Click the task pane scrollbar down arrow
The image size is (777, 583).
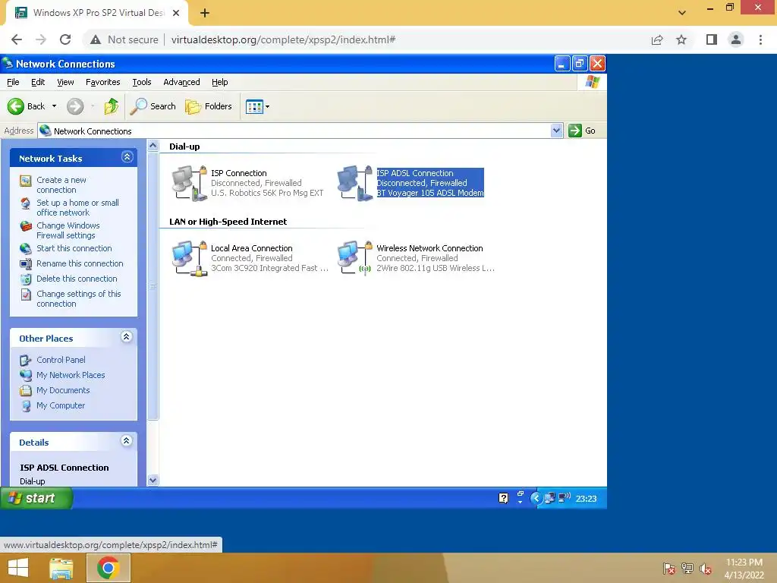(153, 480)
